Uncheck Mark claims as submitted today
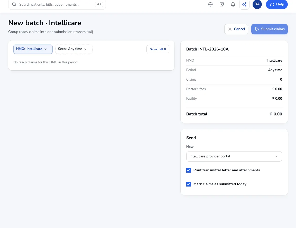 (x=188, y=184)
